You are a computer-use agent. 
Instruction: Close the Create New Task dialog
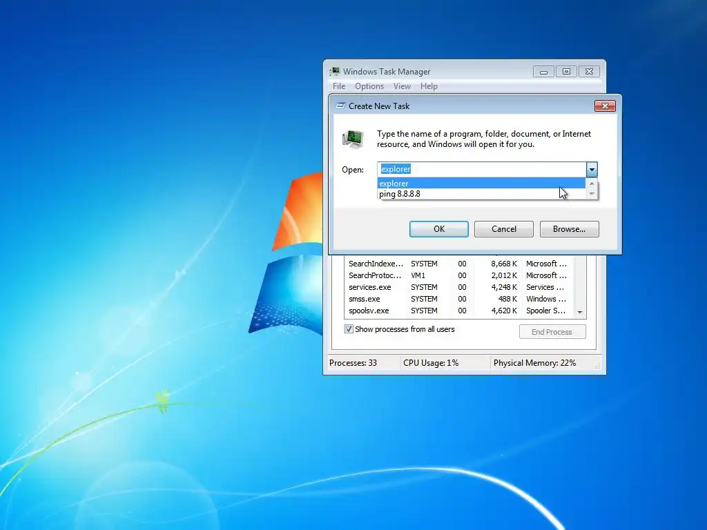click(605, 106)
